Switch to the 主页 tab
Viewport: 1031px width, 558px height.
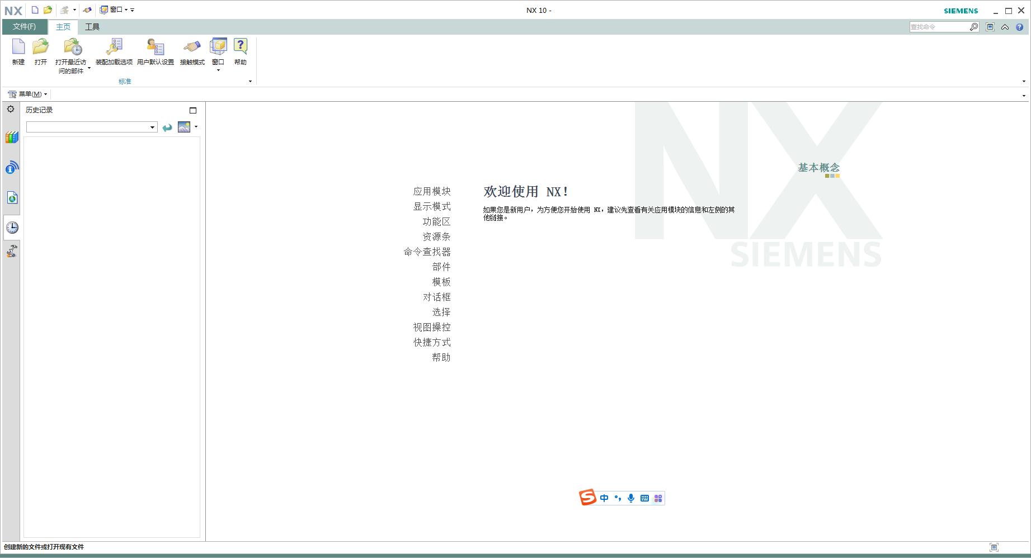(63, 27)
